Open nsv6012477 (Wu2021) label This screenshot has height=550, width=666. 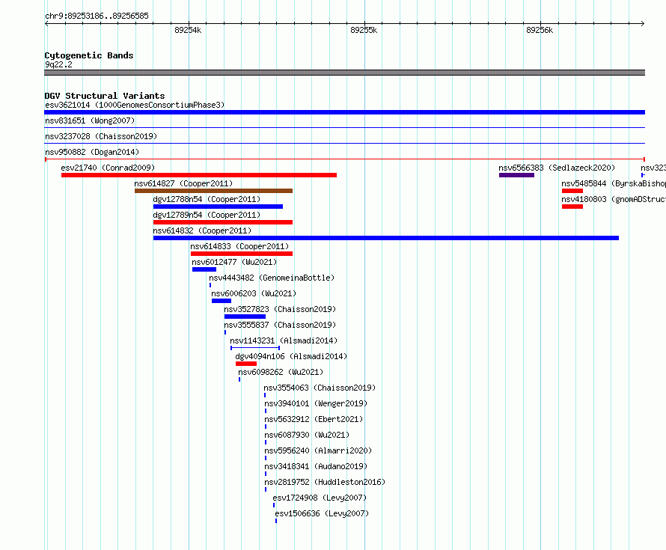tap(234, 262)
